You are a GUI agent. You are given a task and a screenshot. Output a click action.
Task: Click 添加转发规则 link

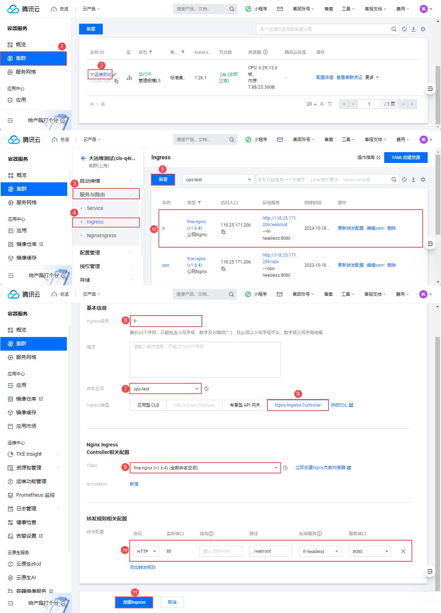142,567
